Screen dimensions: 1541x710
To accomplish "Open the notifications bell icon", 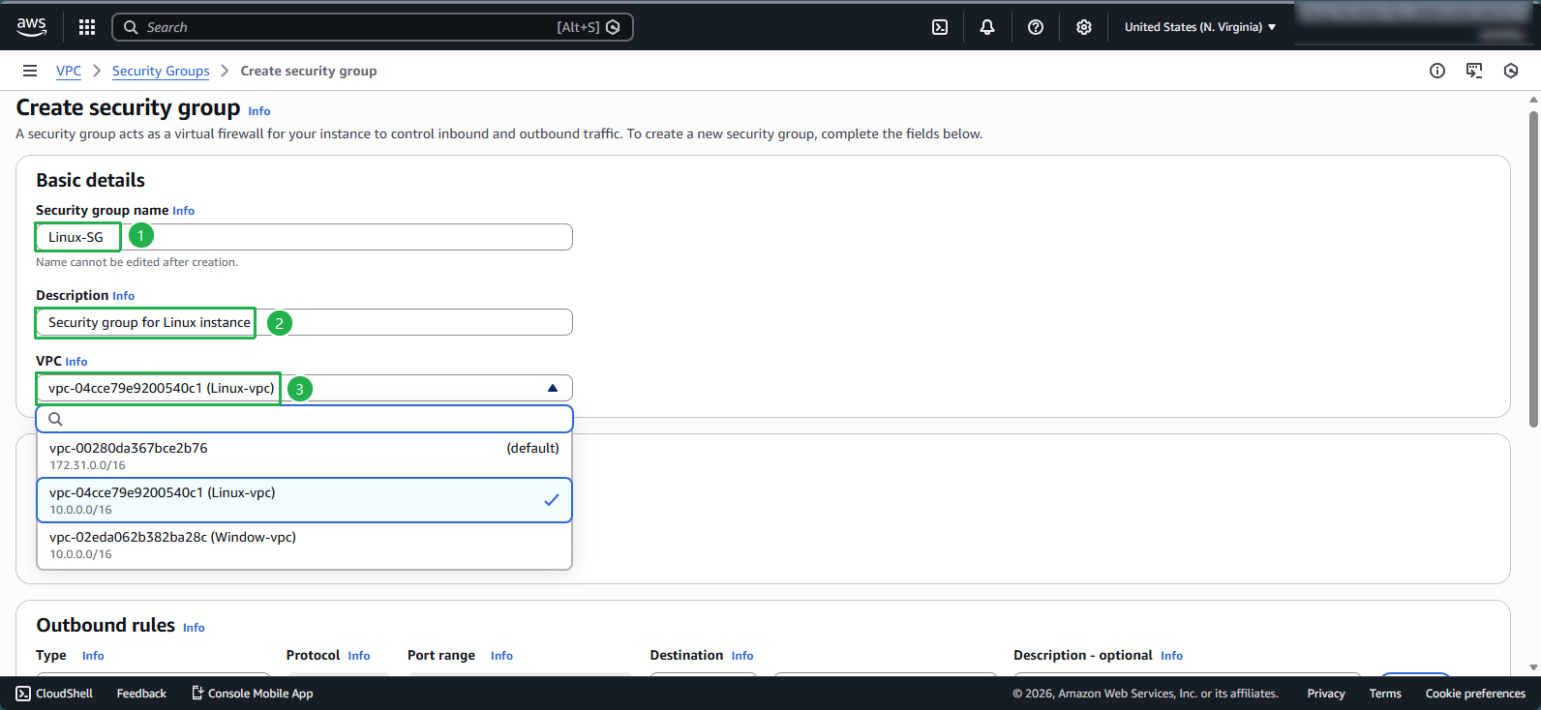I will pos(987,27).
